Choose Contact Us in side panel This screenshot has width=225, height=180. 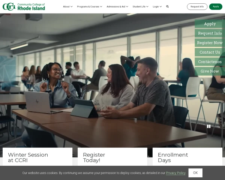pos(210,52)
